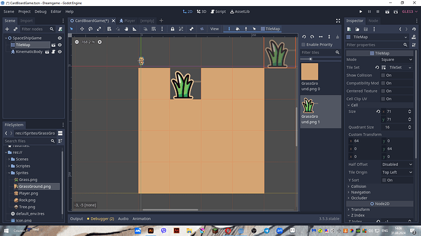This screenshot has height=236, width=421.
Task: Switch to the Node tab beside Inspector
Action: (373, 21)
